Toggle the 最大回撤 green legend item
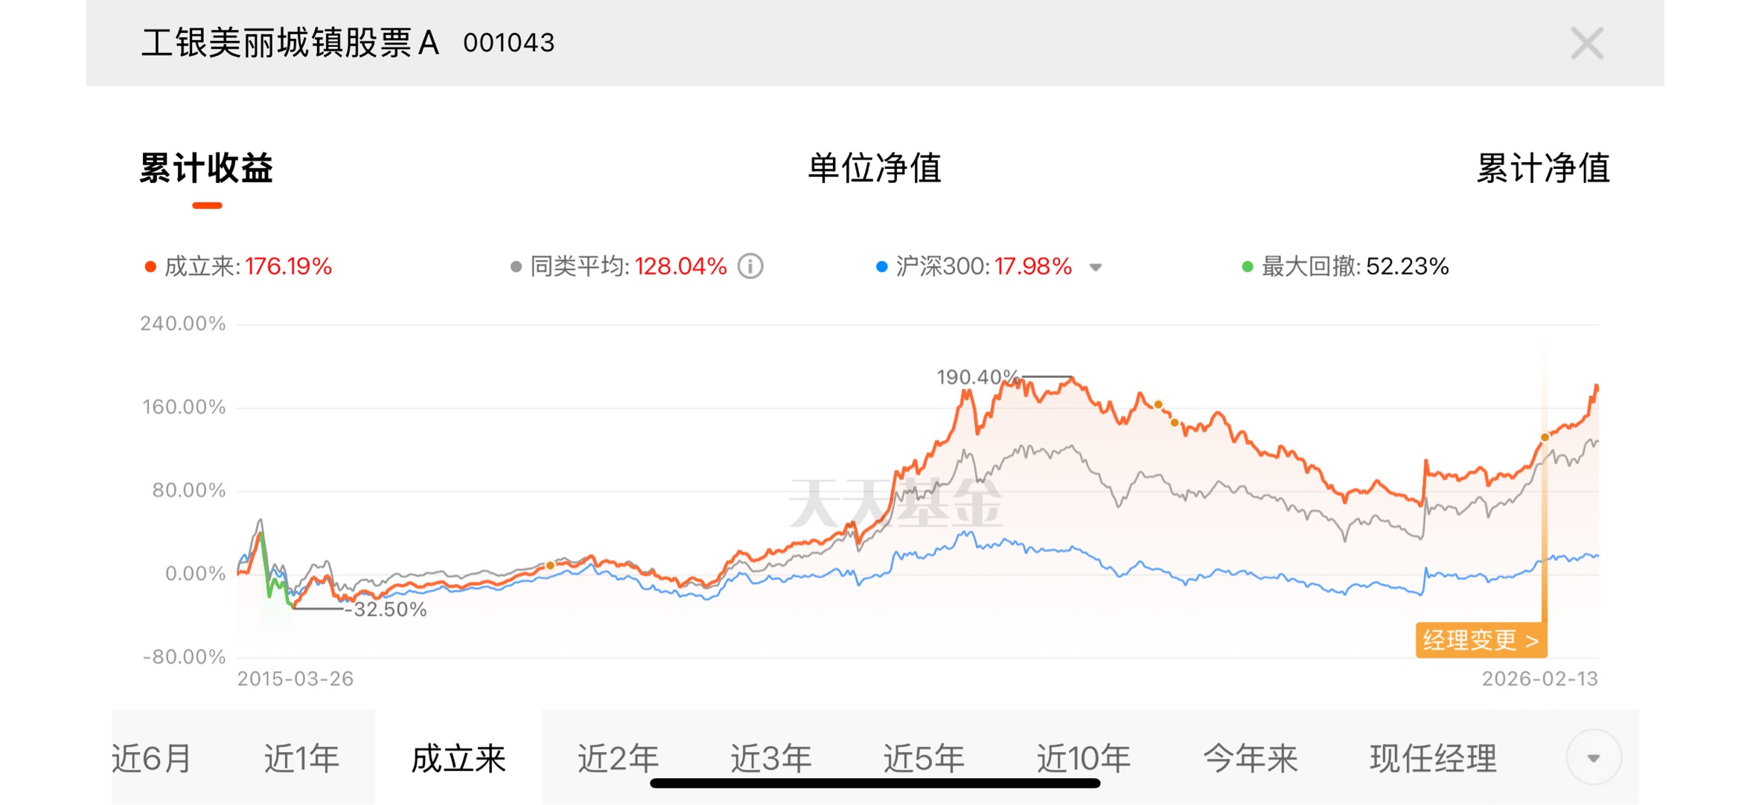The image size is (1750, 805). click(1345, 266)
